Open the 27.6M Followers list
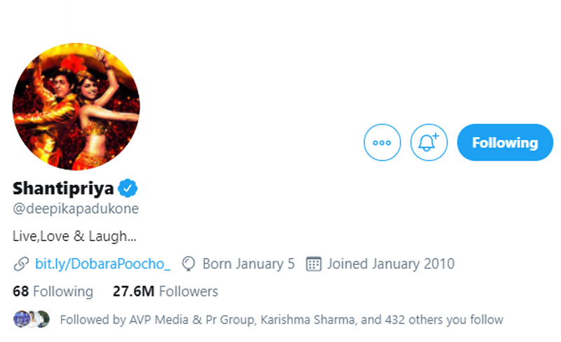This screenshot has width=561, height=342. pyautogui.click(x=165, y=291)
